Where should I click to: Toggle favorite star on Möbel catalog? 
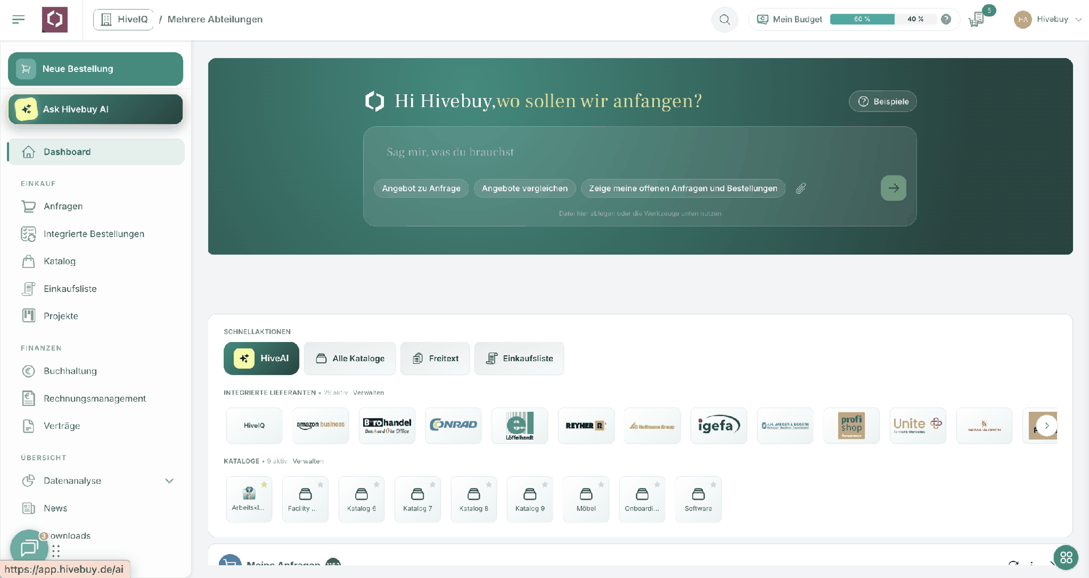[x=601, y=484]
